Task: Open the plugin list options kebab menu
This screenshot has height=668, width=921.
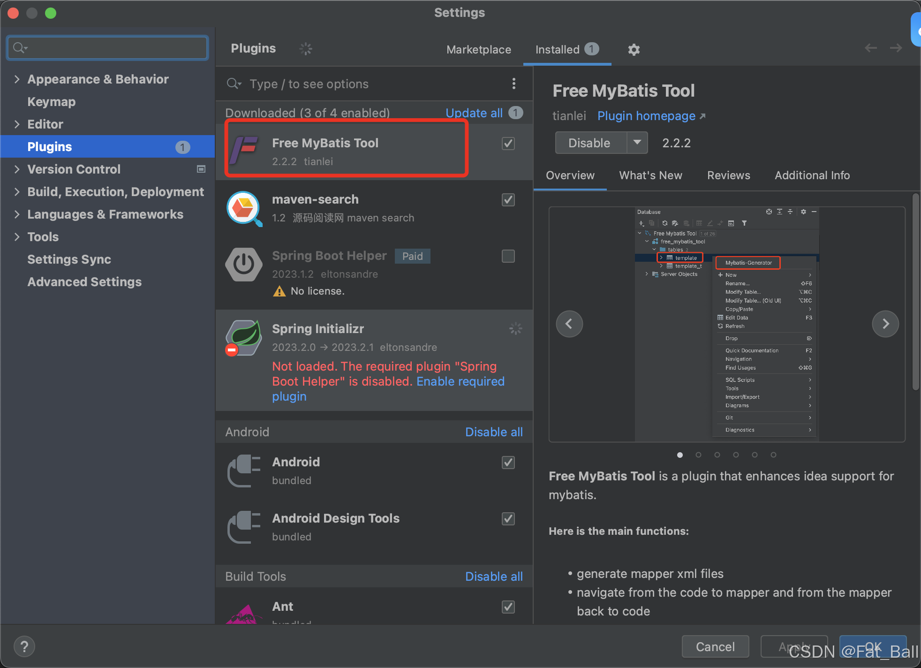Action: [514, 84]
